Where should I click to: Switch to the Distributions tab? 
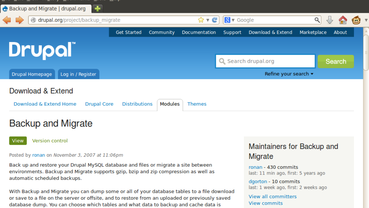(x=137, y=104)
